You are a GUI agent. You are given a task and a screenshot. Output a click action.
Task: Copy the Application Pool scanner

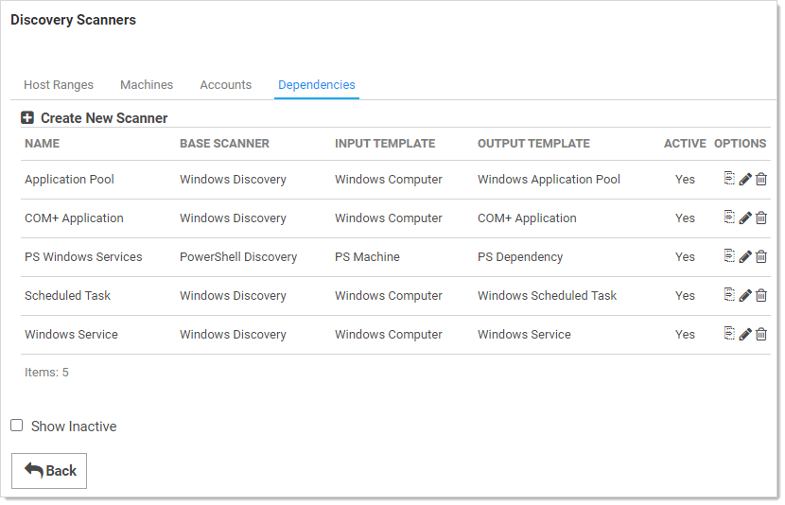729,179
